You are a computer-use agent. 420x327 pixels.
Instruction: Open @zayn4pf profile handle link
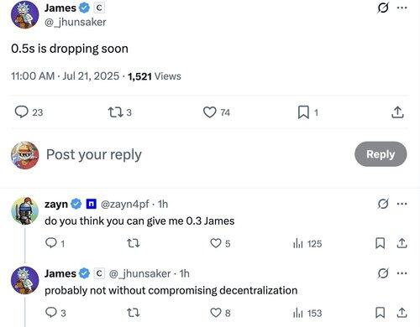coord(124,205)
